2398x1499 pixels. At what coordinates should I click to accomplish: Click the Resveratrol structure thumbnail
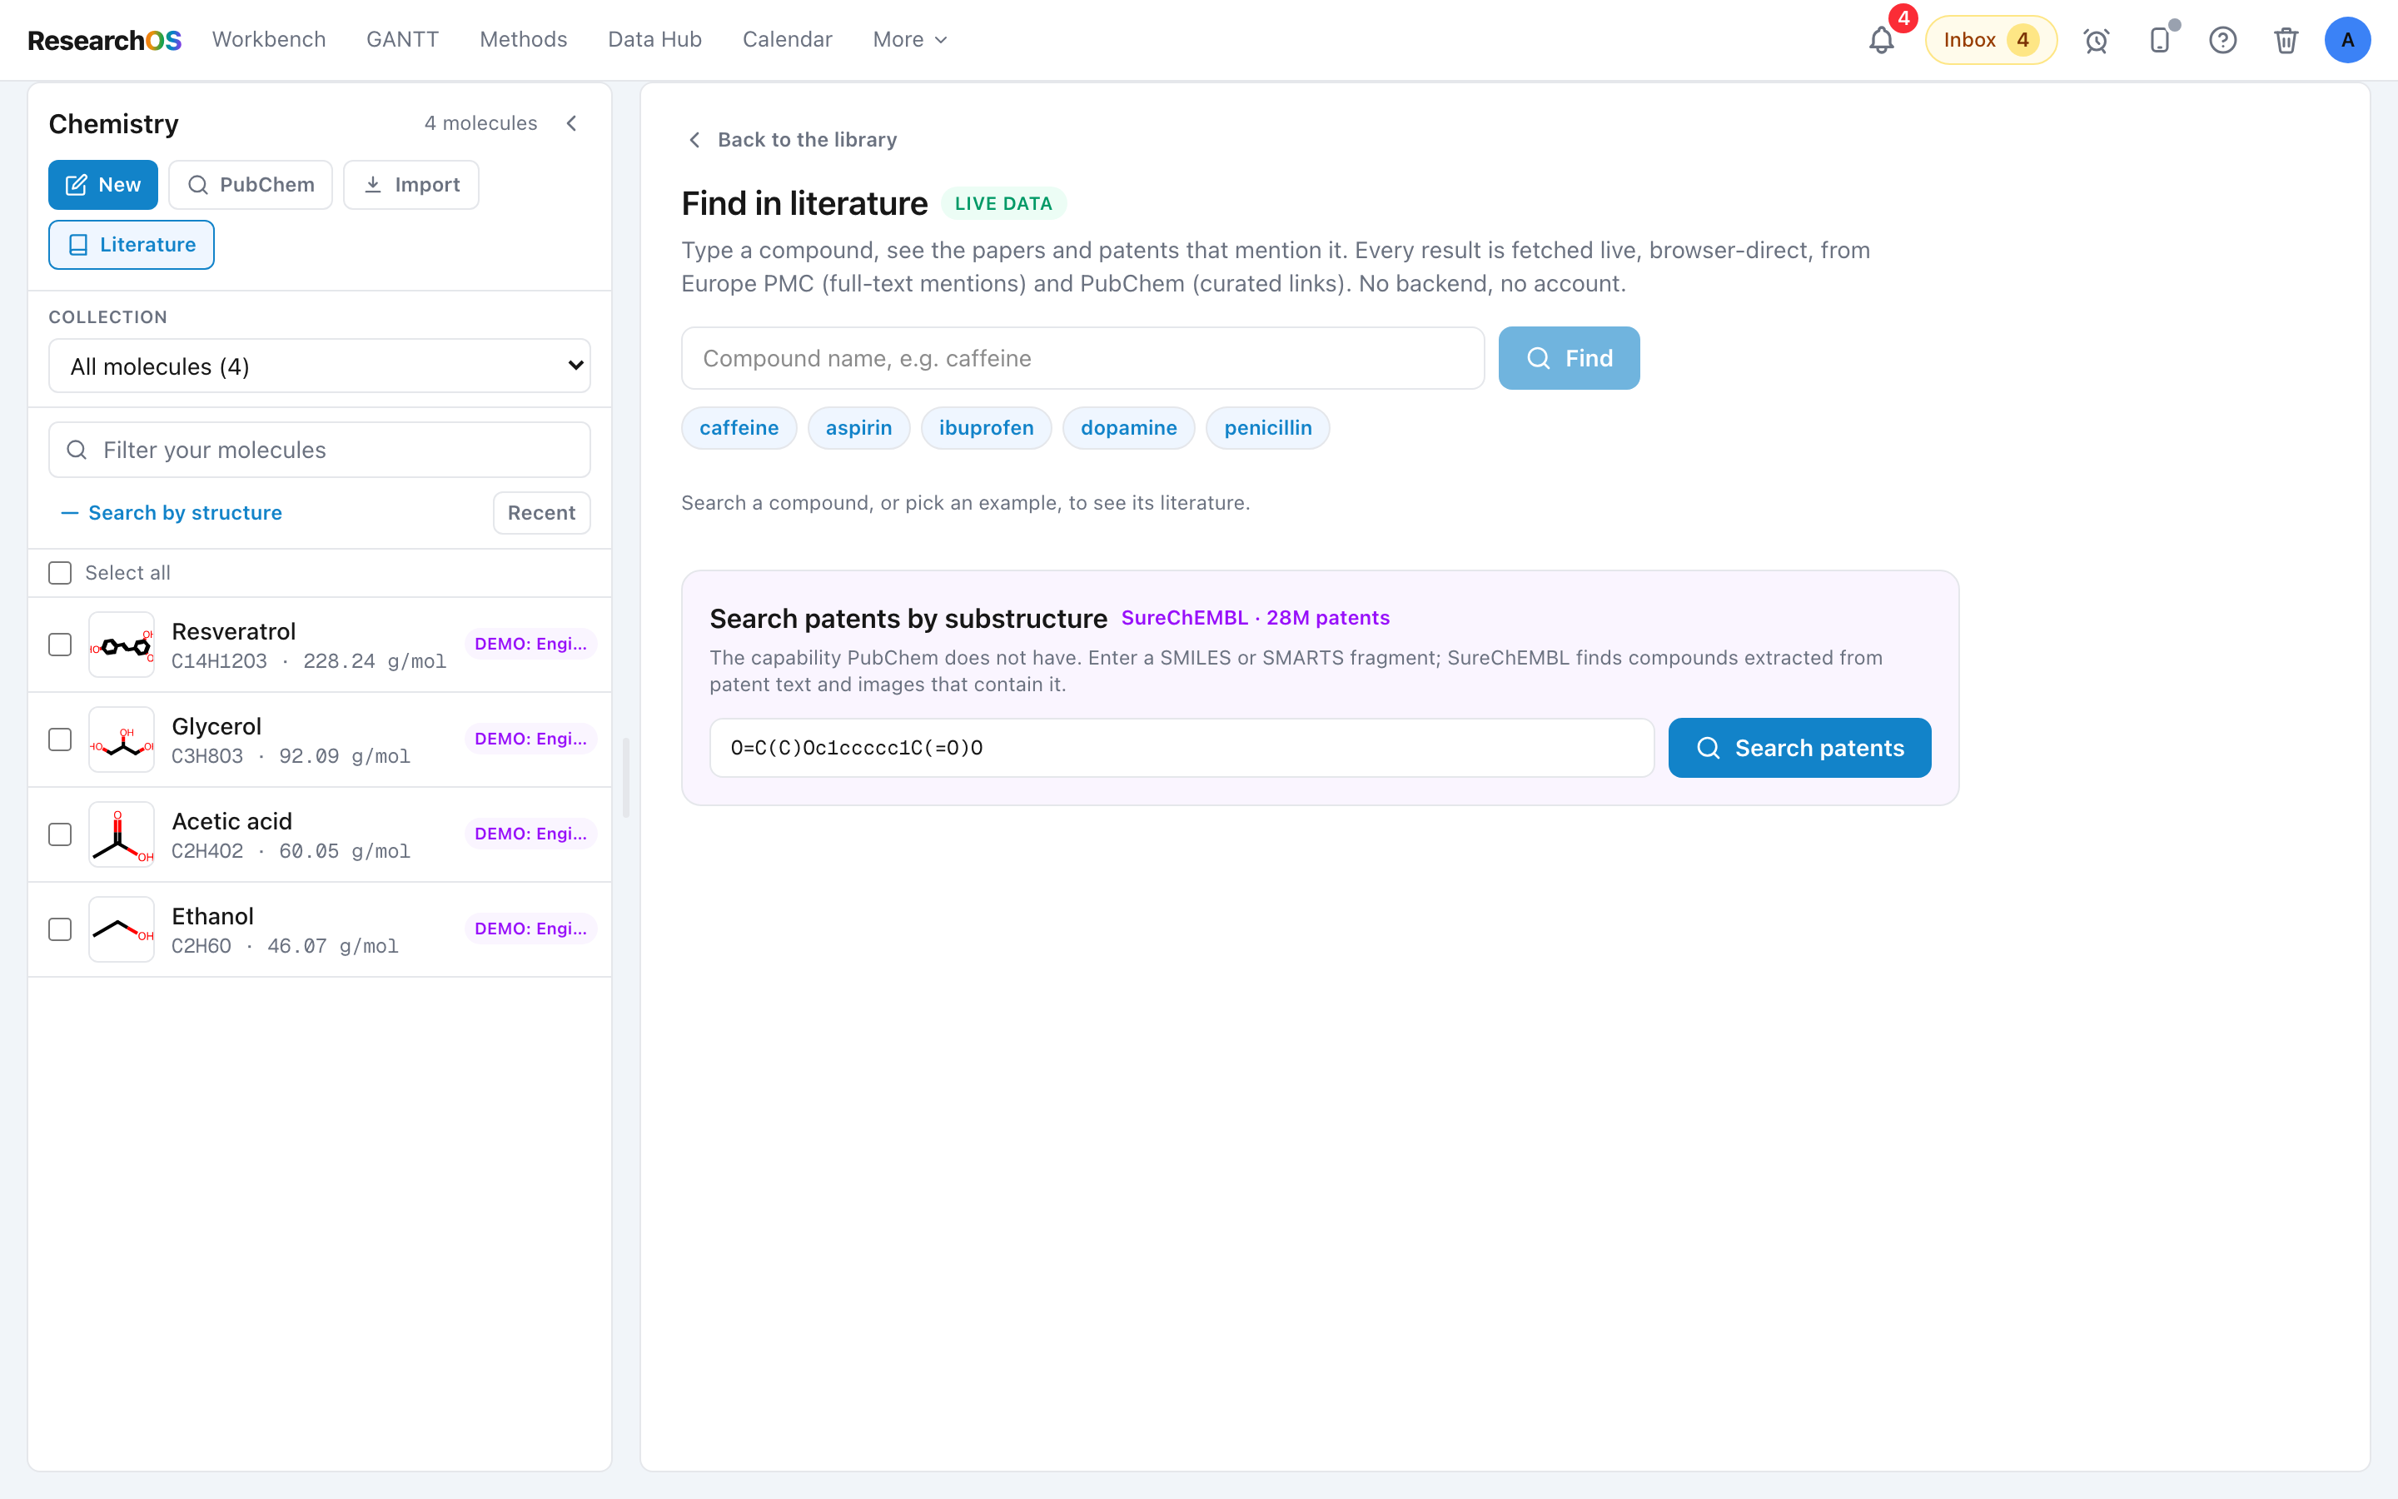pos(121,645)
